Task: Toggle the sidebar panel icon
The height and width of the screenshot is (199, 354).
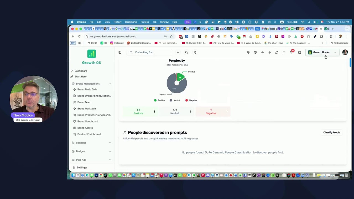Action: (120, 52)
